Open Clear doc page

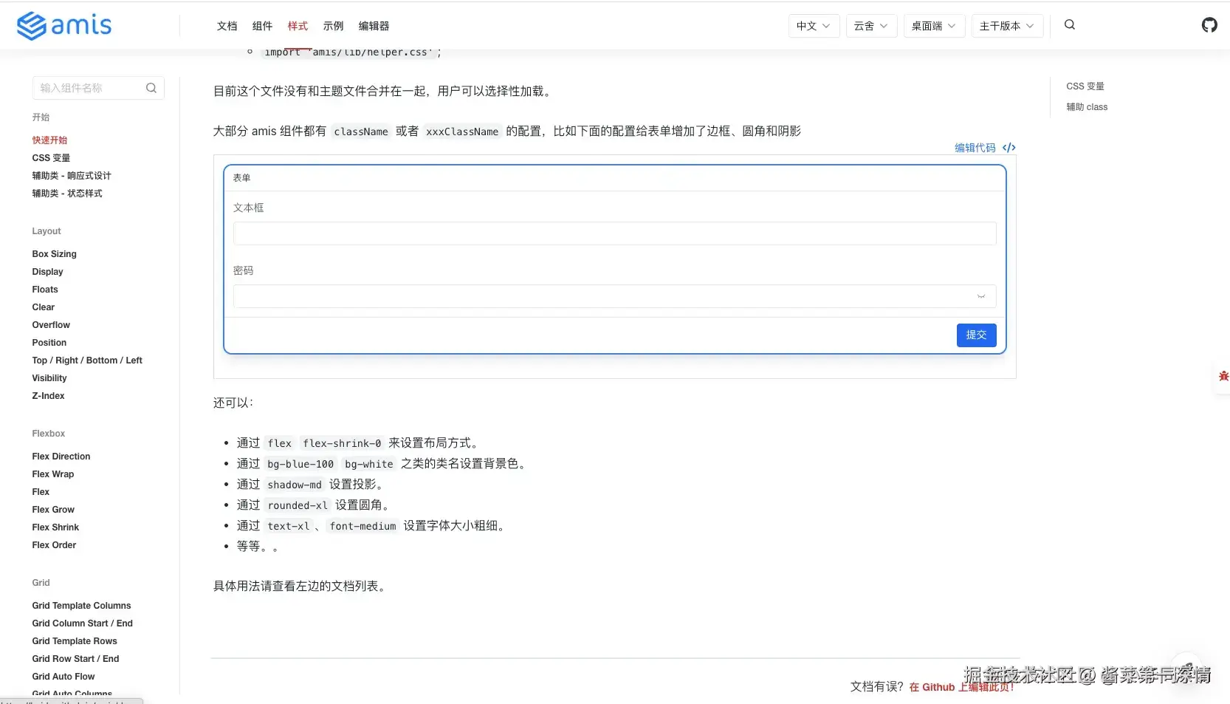tap(43, 307)
